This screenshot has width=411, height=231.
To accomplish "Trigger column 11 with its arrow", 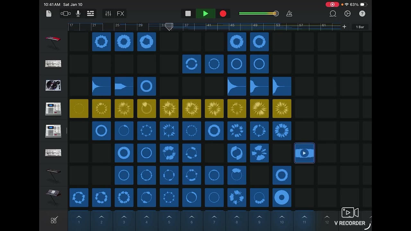I will pyautogui.click(x=304, y=220).
